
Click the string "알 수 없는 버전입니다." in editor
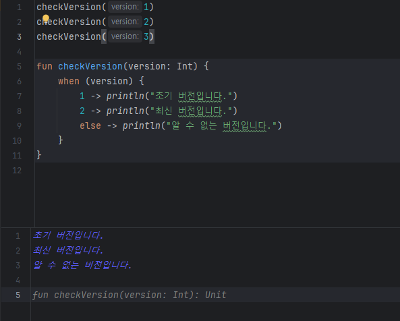click(221, 125)
